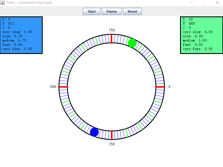The width and height of the screenshot is (223, 167).
Task: Click the red track marker at 0
Action: tap(160, 87)
